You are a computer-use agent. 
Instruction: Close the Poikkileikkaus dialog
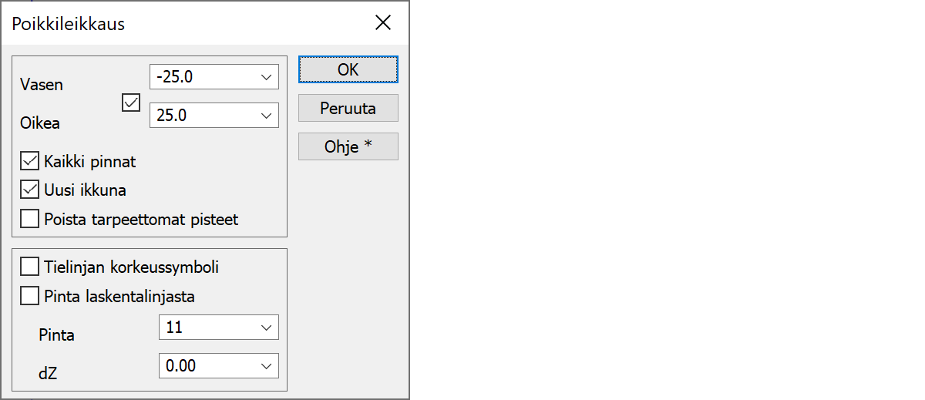pyautogui.click(x=383, y=23)
